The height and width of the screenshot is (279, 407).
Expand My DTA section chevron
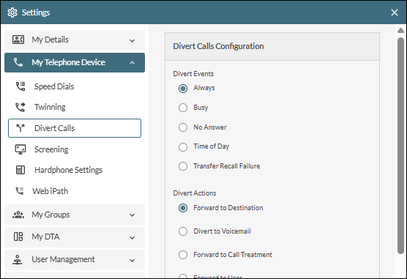coord(132,238)
